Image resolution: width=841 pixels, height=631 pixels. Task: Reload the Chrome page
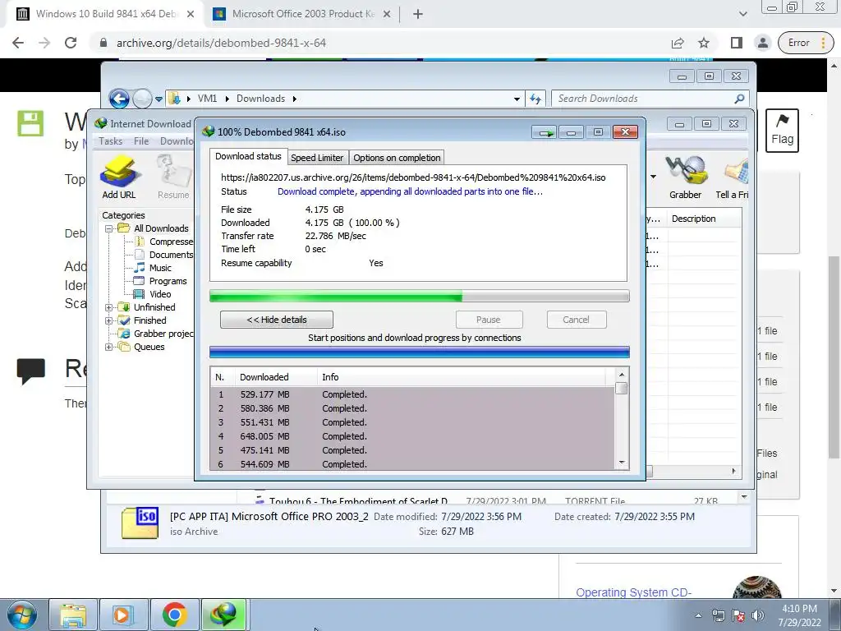71,43
